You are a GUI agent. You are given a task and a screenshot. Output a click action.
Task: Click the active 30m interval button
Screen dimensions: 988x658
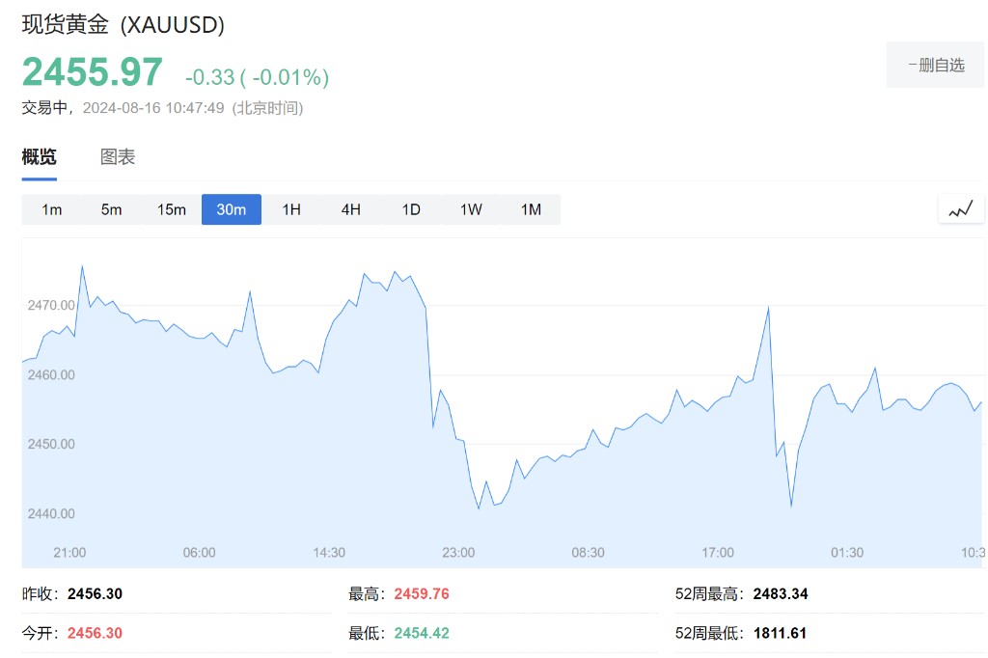tap(232, 209)
